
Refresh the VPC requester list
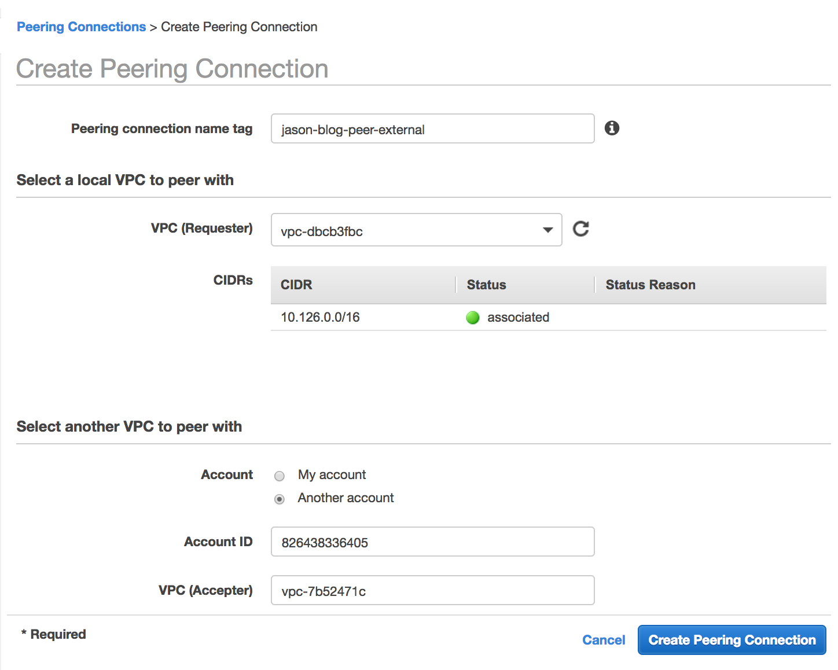[580, 229]
